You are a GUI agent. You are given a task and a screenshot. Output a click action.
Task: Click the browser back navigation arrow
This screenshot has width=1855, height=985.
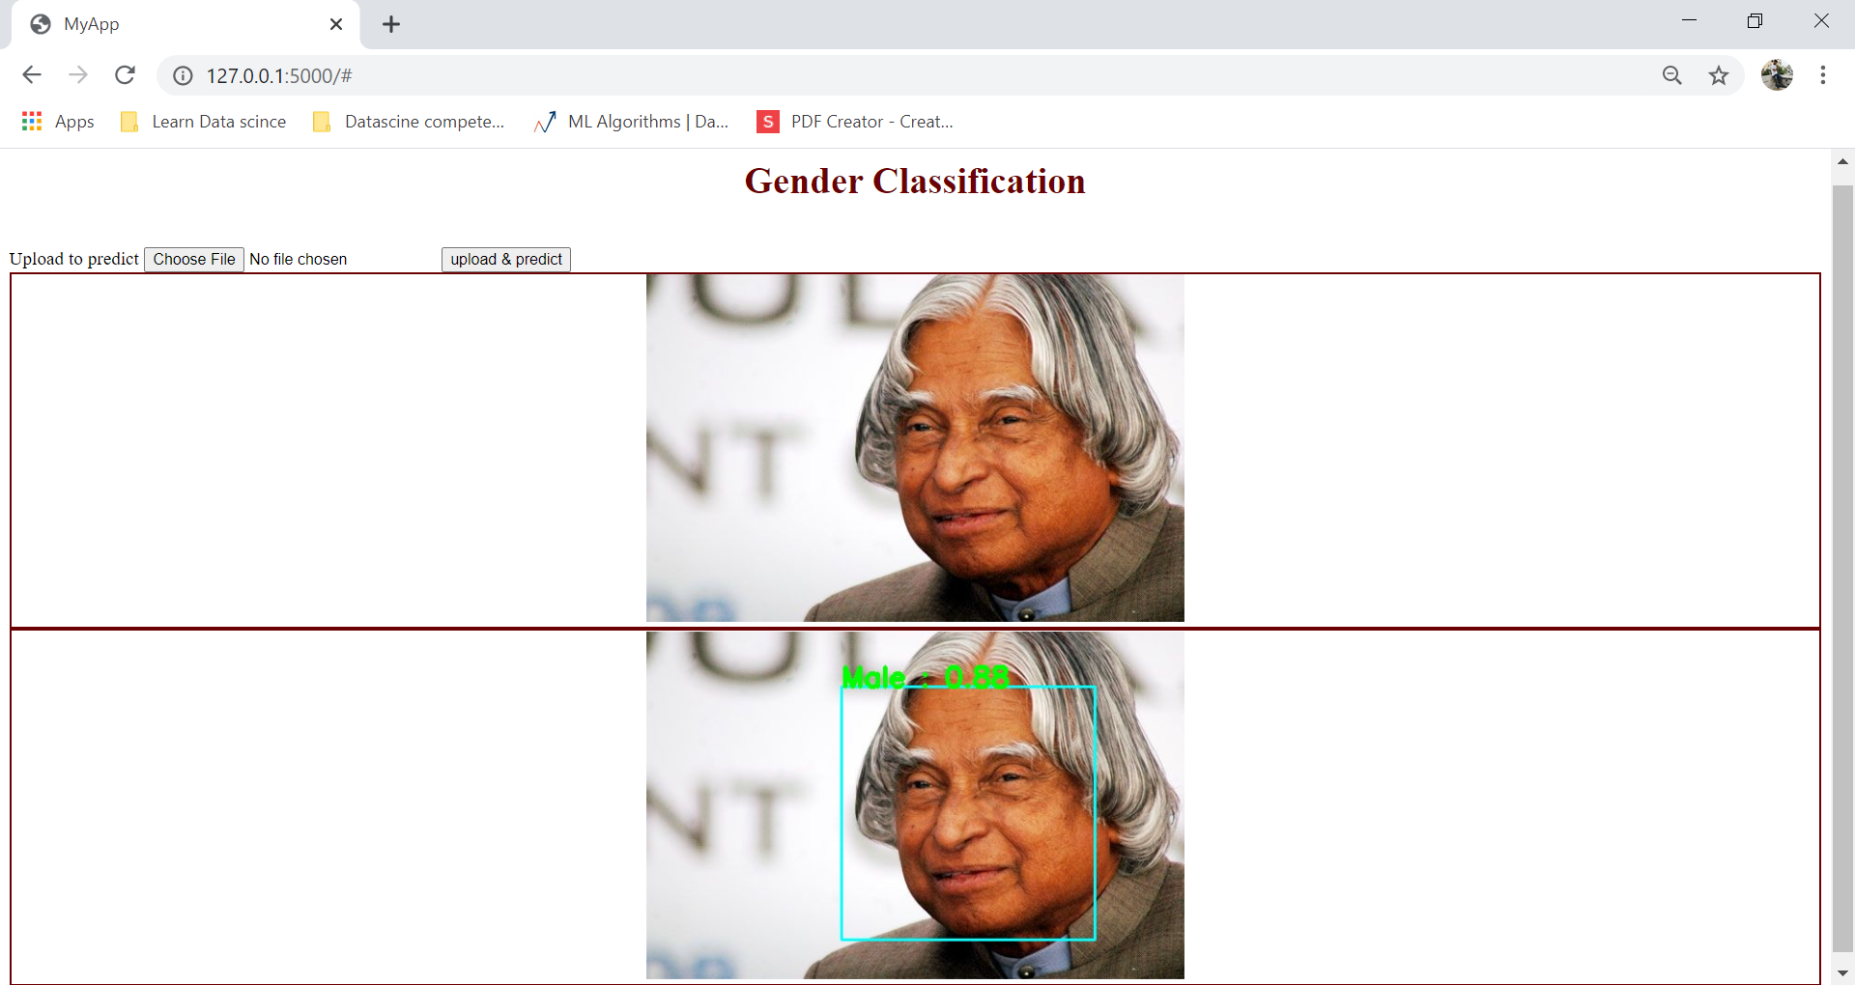point(32,75)
